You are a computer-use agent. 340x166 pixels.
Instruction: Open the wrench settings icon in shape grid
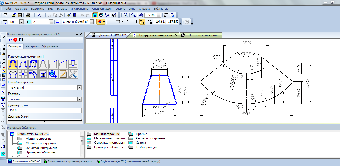point(73,74)
